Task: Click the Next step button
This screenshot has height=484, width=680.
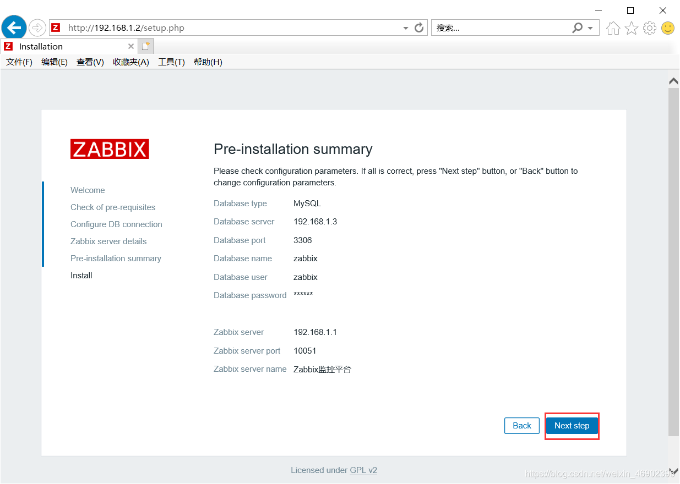Action: pyautogui.click(x=572, y=426)
